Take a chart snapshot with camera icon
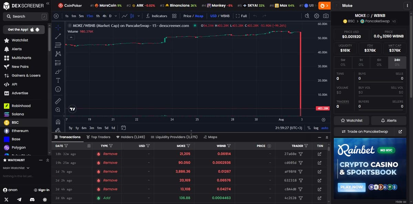This screenshot has height=204, width=413. tap(326, 16)
